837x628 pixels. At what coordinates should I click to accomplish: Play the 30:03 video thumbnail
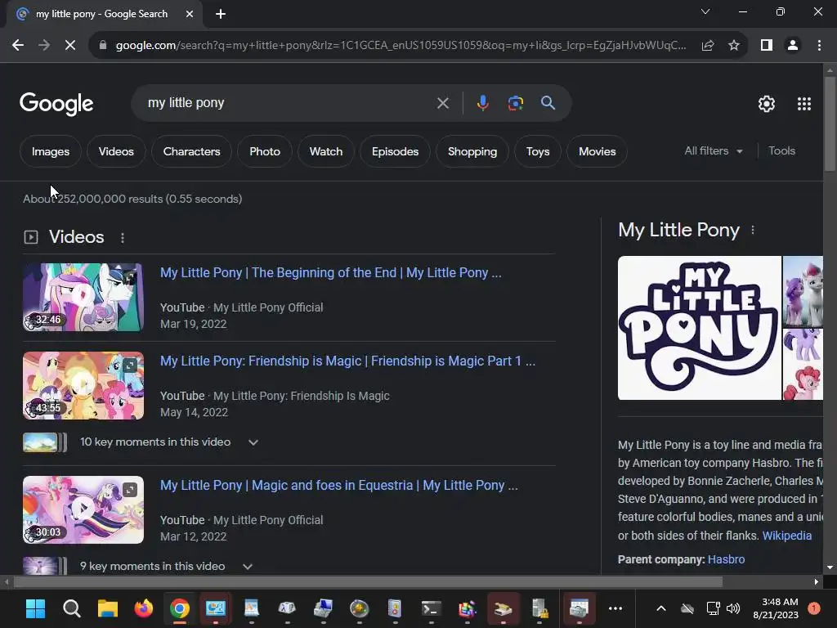pyautogui.click(x=83, y=510)
